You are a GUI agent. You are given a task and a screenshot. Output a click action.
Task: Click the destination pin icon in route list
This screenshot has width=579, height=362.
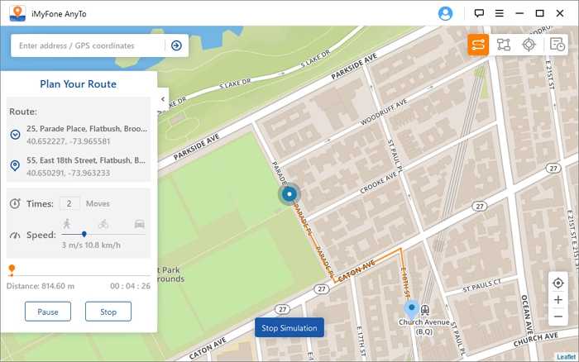click(x=15, y=165)
